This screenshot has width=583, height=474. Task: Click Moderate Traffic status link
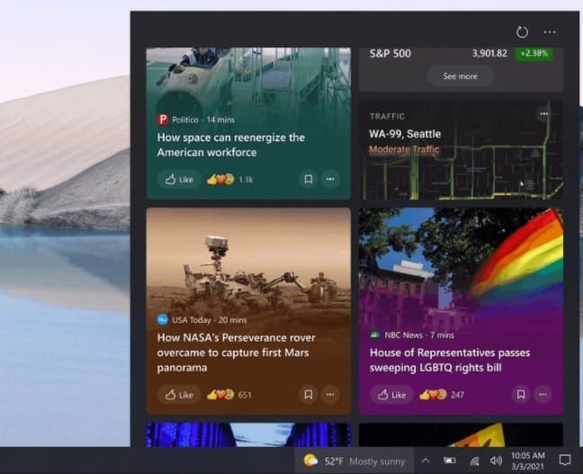(404, 149)
